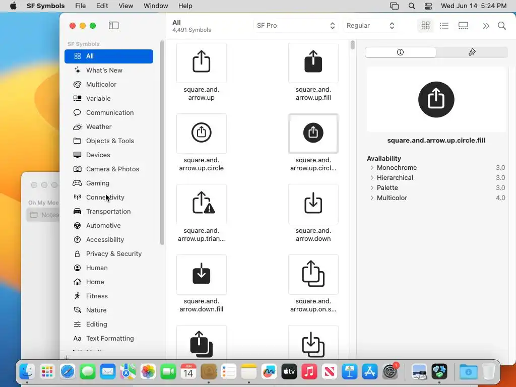Launch Safari from the Dock
The width and height of the screenshot is (516, 387).
point(68,372)
